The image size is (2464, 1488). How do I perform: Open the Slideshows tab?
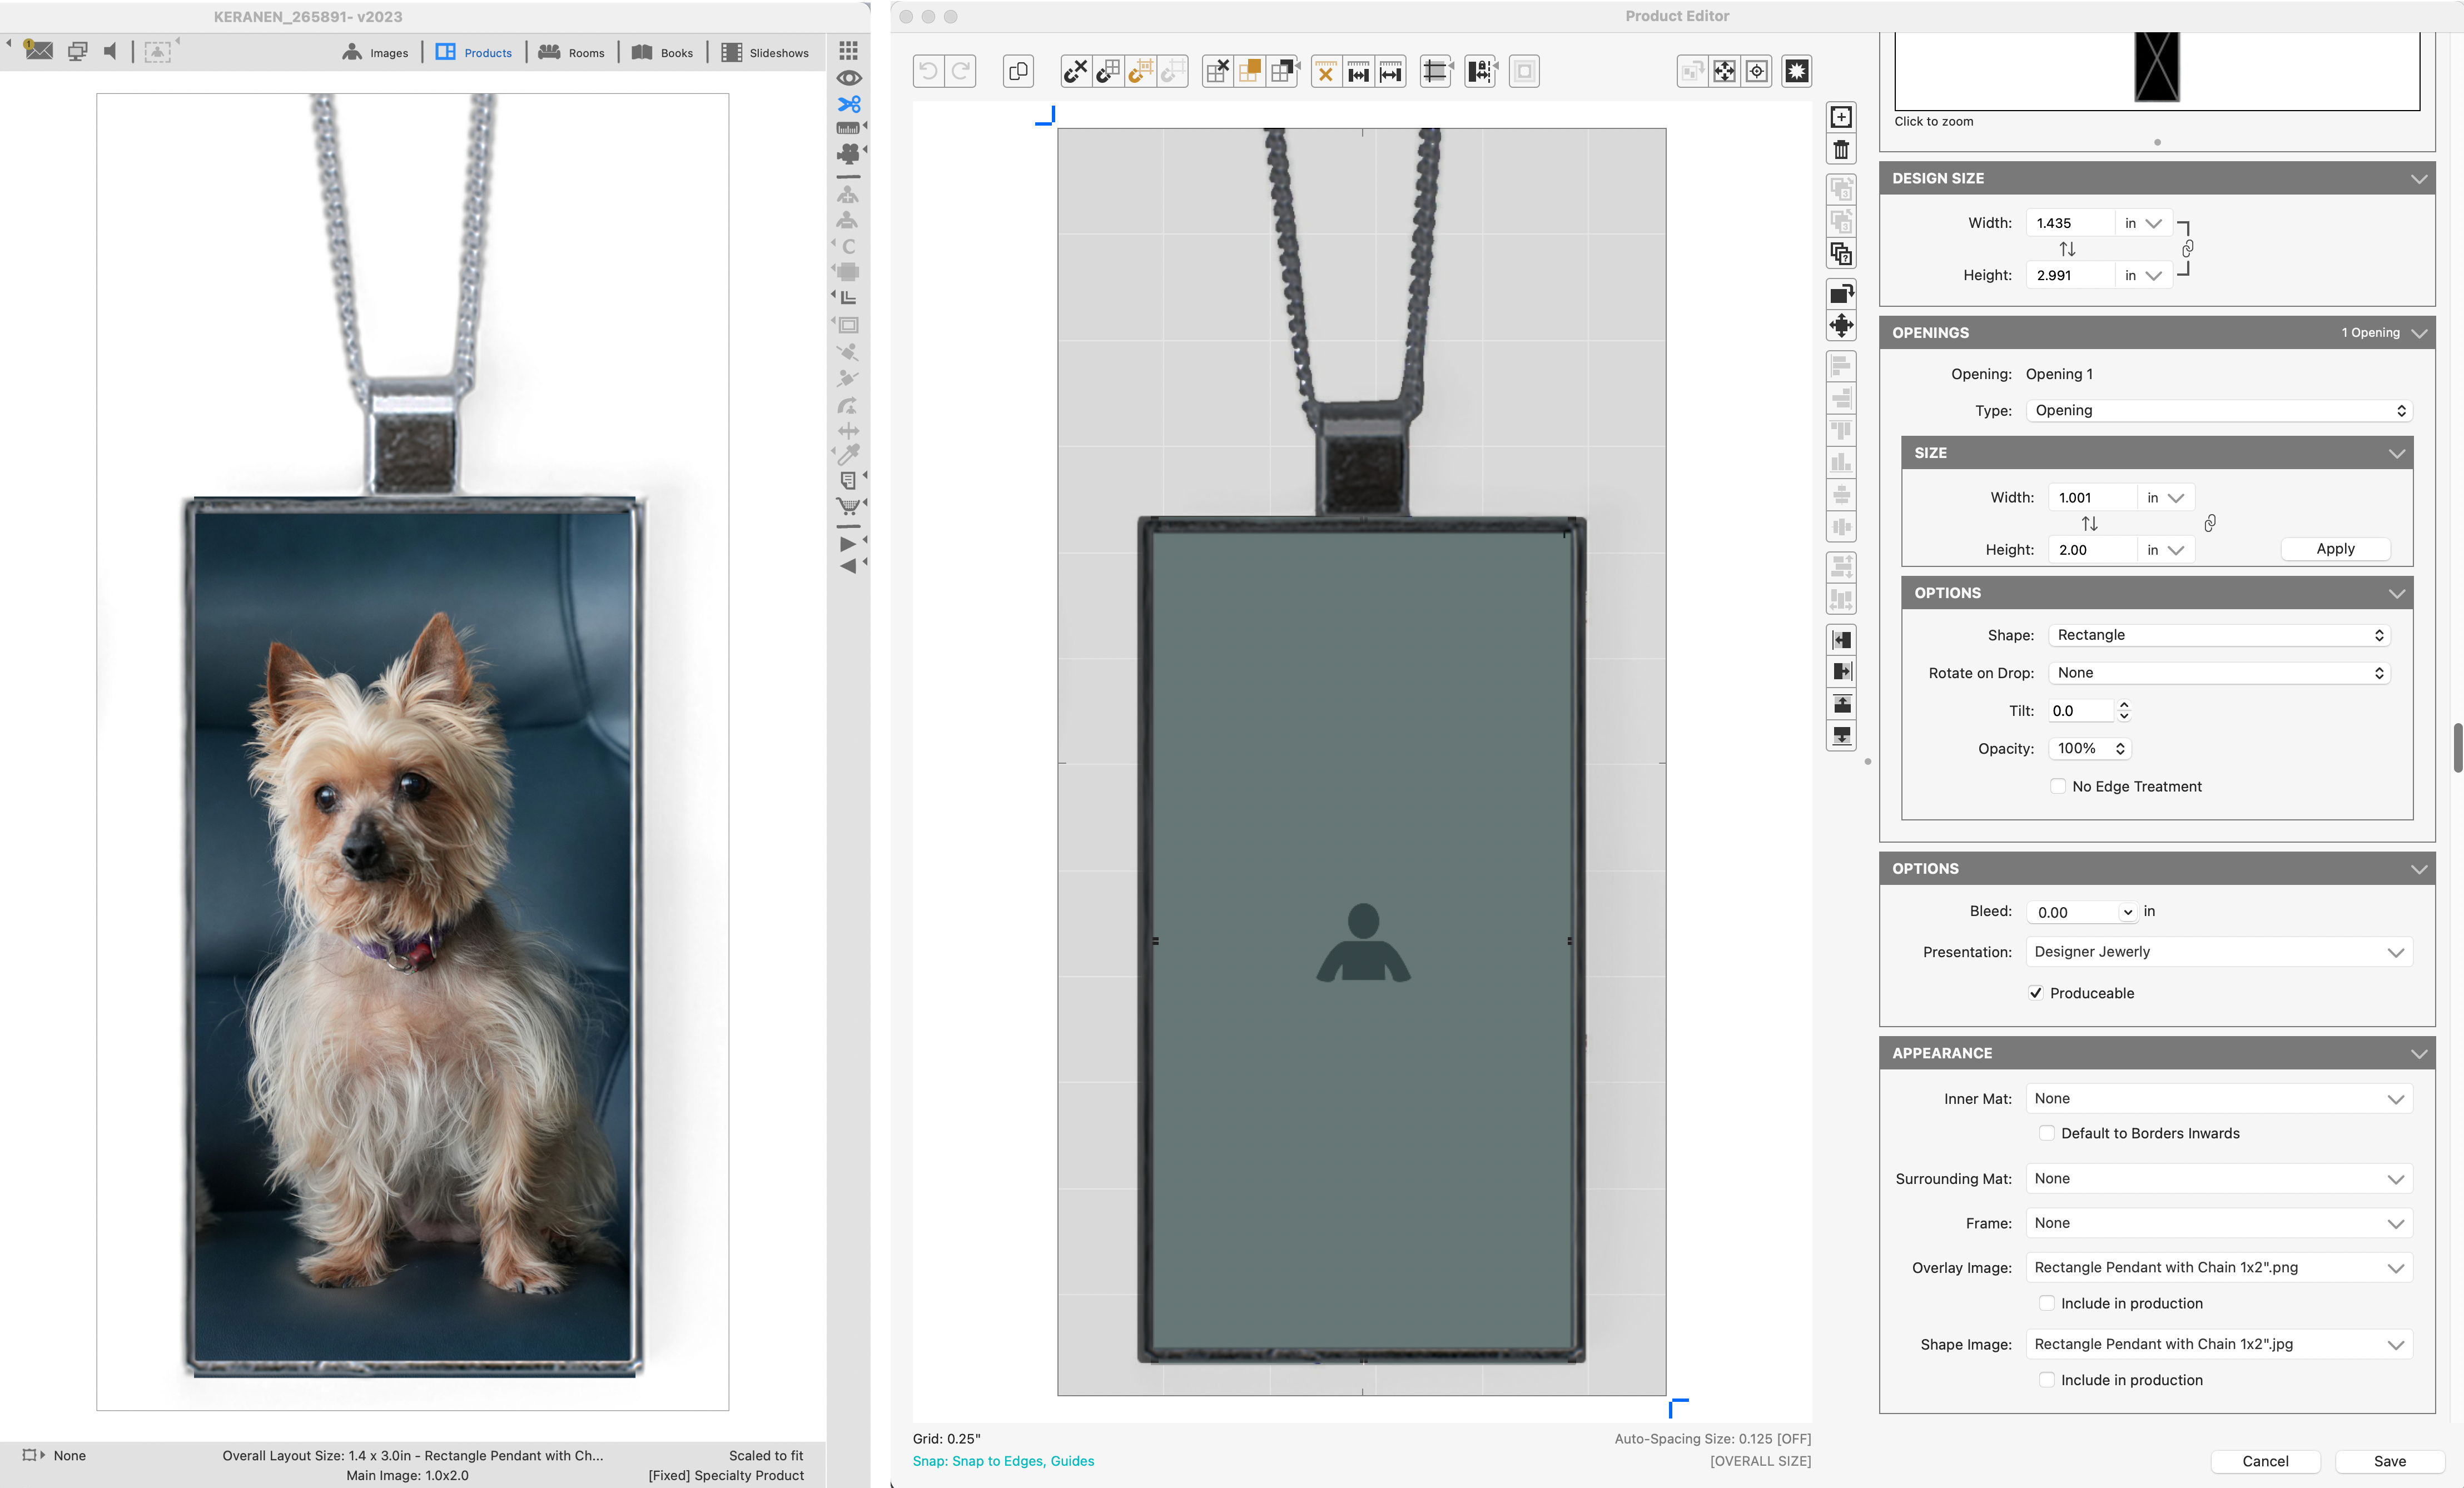[765, 53]
